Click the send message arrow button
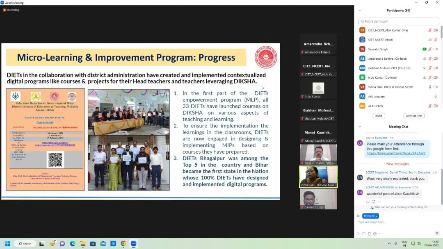Image resolution: width=443 pixels, height=249 pixels. 437,233
